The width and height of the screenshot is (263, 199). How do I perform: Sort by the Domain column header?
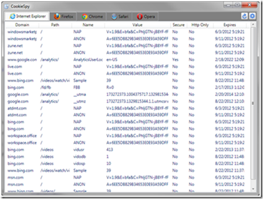[x=22, y=25]
